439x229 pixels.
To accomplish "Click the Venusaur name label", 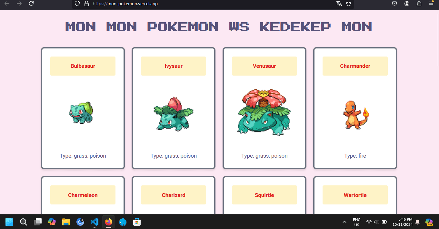I will 264,66.
